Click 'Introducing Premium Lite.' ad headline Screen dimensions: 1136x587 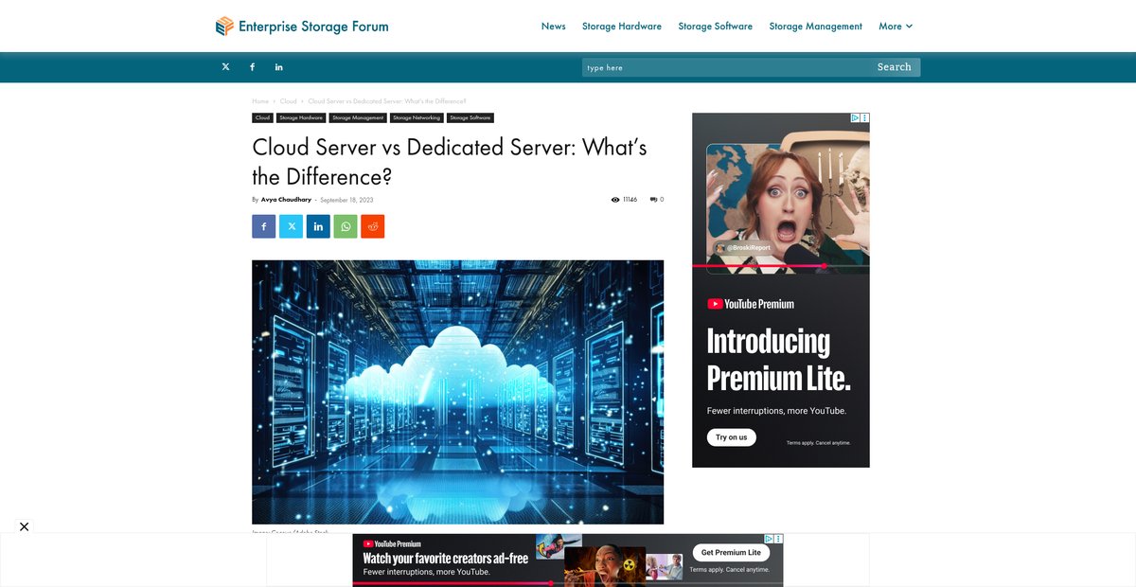pos(779,361)
